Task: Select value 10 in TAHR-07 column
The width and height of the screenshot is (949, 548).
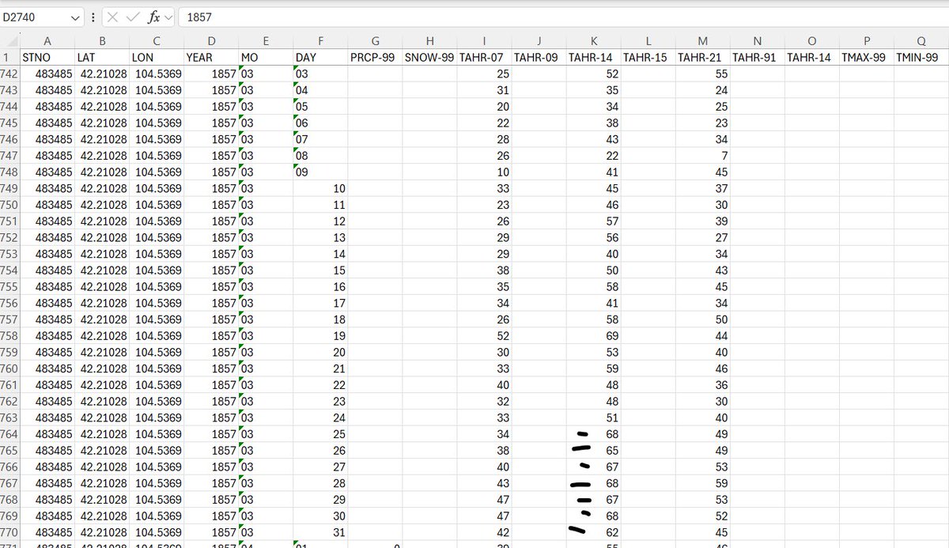Action: [484, 172]
